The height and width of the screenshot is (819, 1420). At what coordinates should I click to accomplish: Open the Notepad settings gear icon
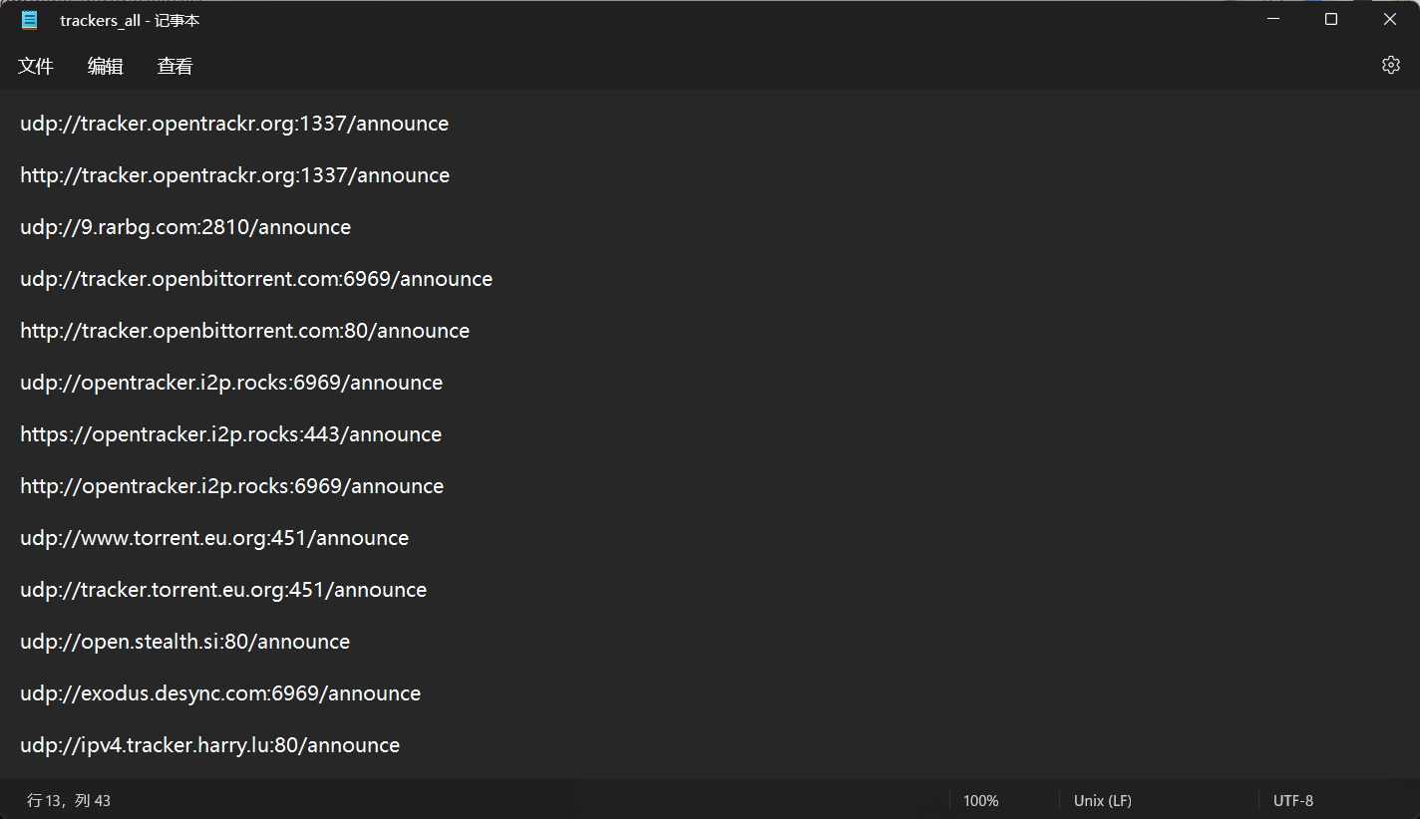1390,66
